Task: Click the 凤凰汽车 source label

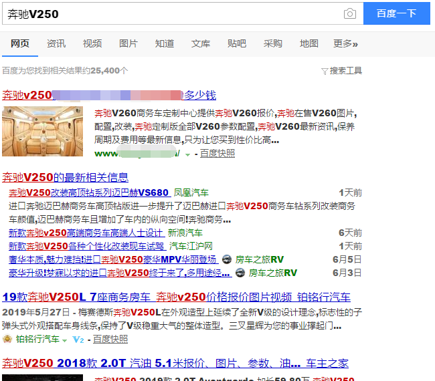Action: (x=191, y=193)
